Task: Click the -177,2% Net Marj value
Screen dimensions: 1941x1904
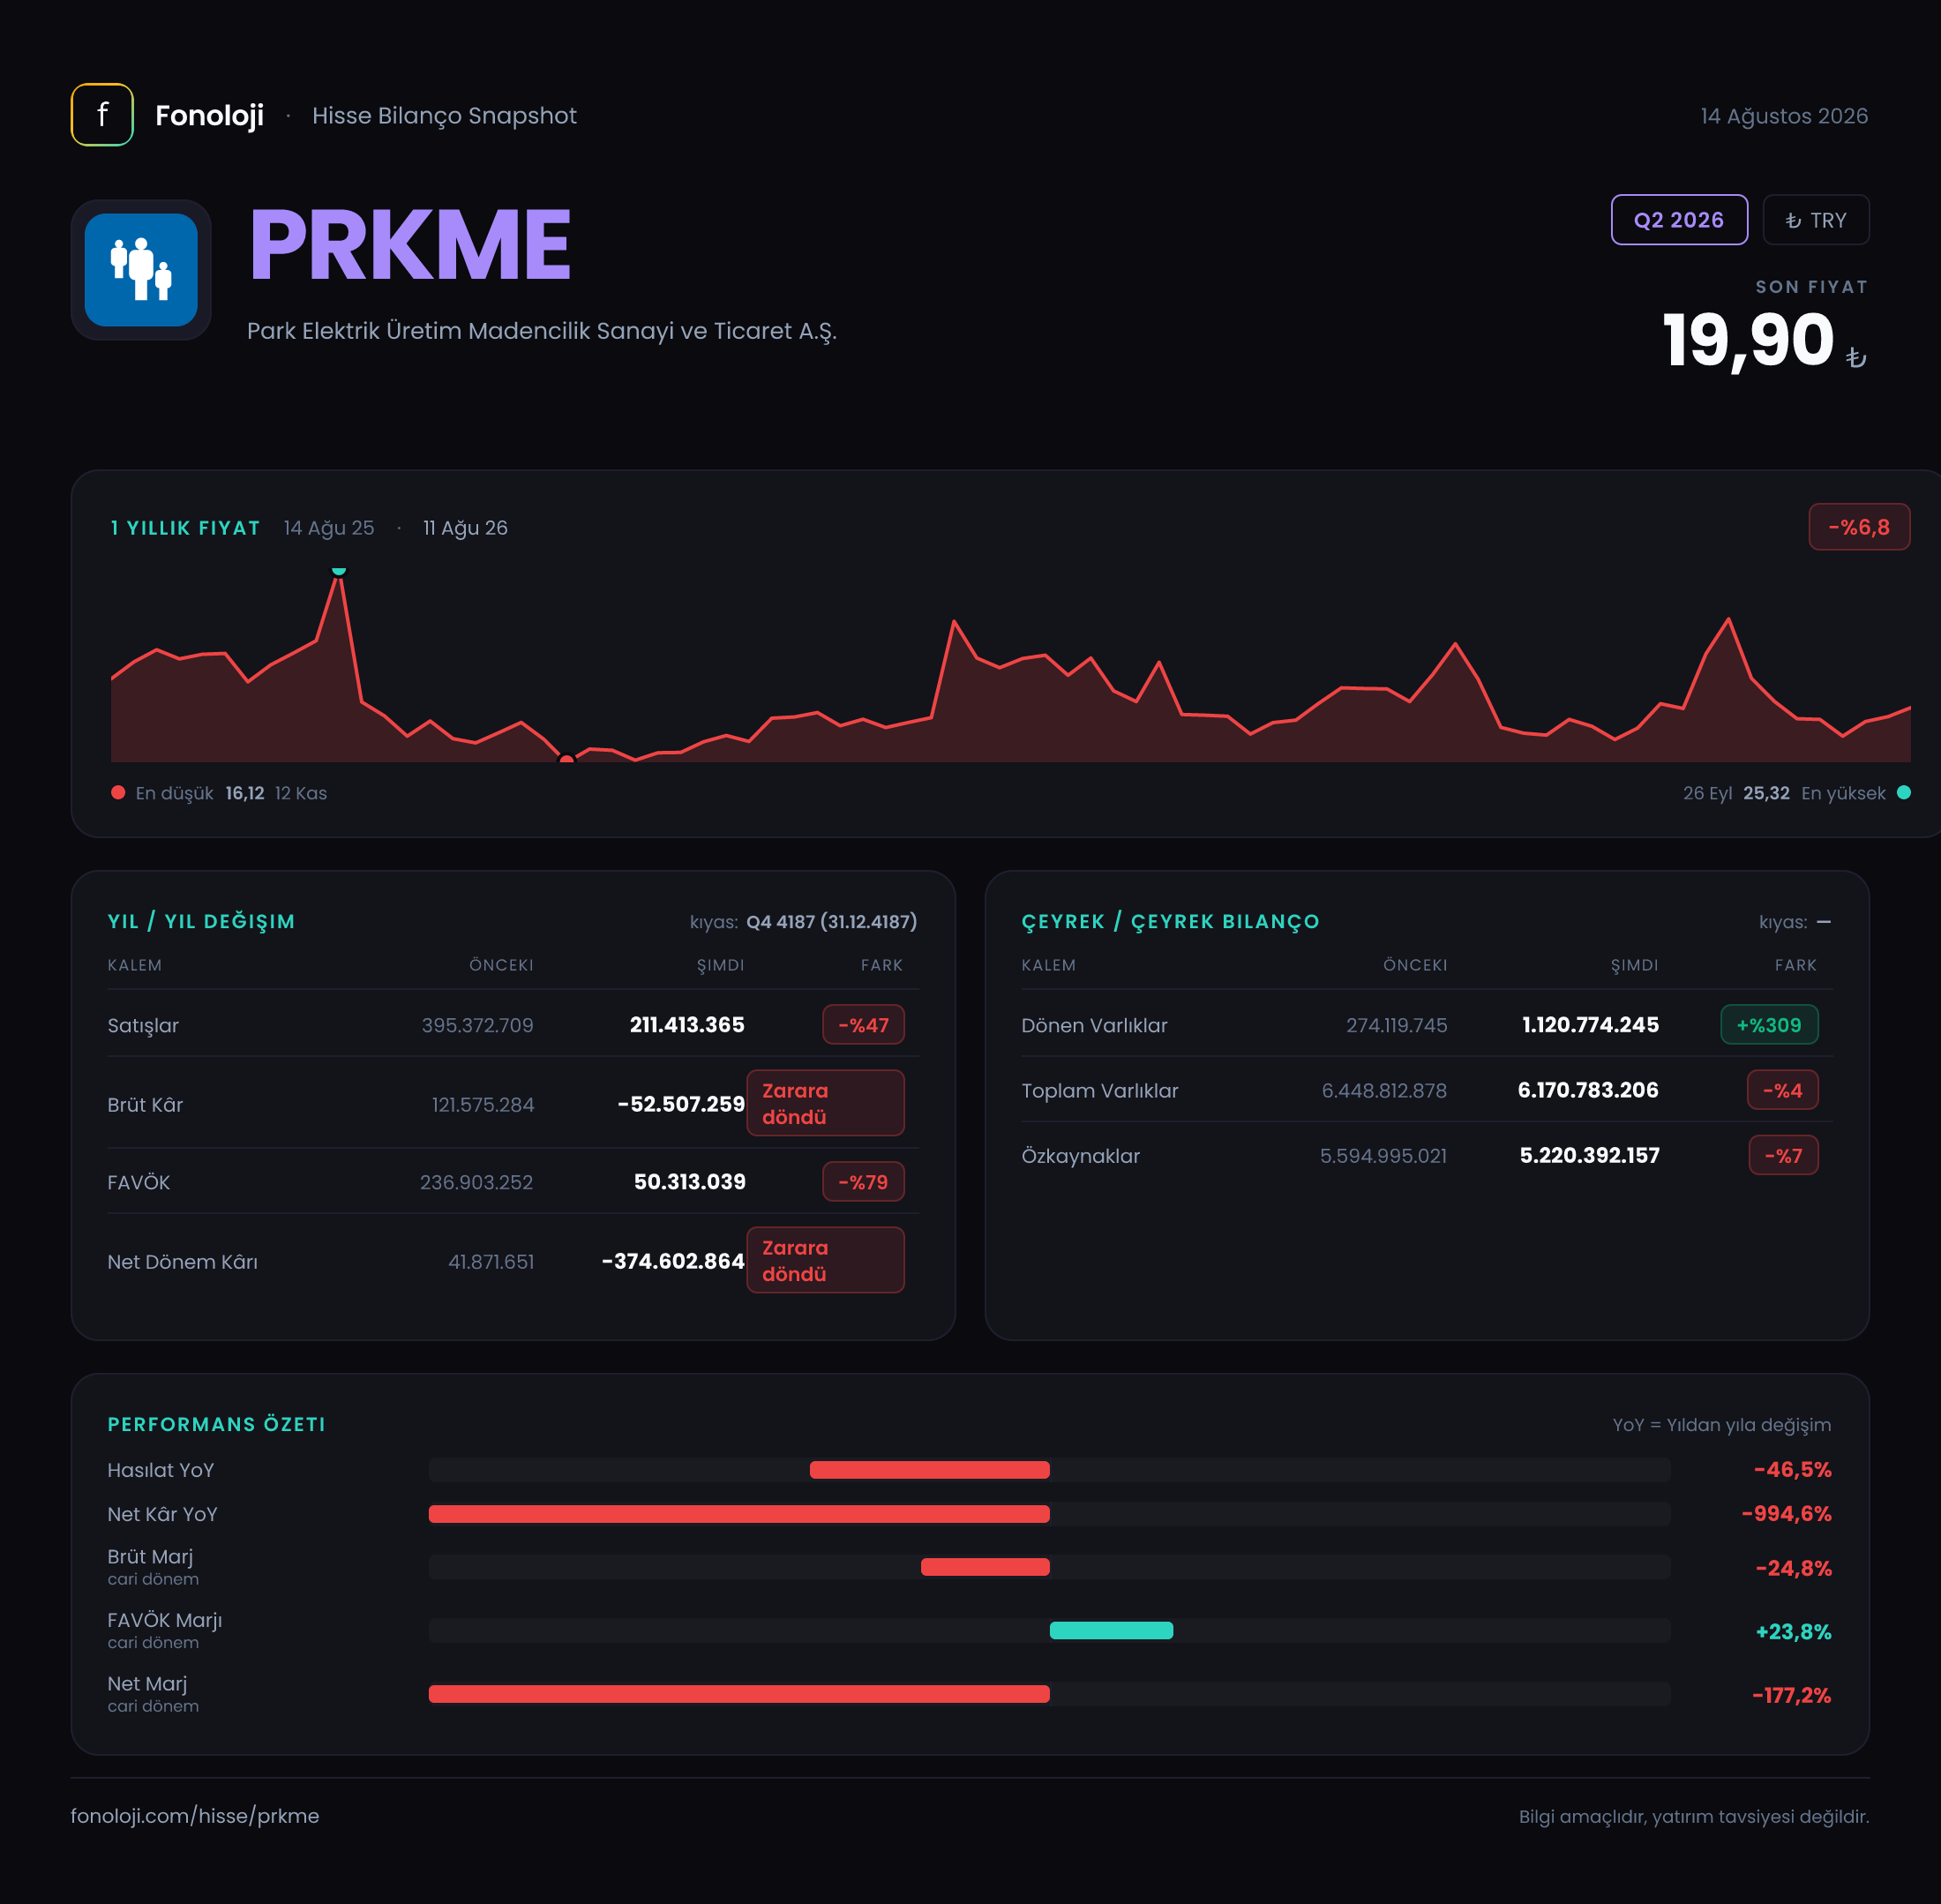Action: coord(1791,1695)
